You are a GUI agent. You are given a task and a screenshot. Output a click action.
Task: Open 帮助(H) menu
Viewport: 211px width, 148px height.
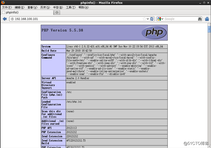[x=84, y=7]
